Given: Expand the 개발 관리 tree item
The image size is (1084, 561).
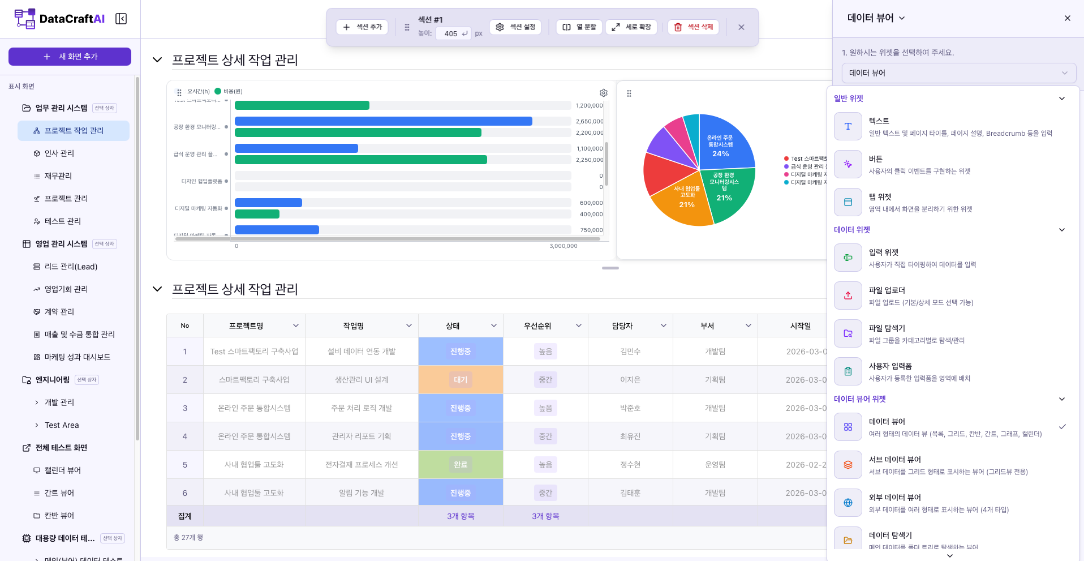Looking at the screenshot, I should [37, 402].
